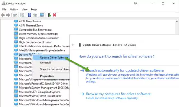Click the Device Manager title bar app icon
This screenshot has height=107, width=179.
tap(3, 4)
